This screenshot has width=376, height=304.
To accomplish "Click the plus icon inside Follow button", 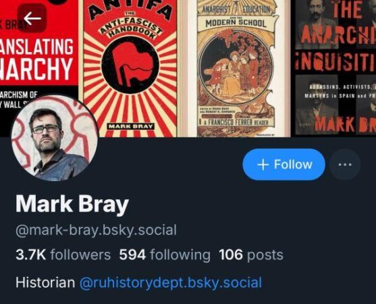I will [x=263, y=165].
